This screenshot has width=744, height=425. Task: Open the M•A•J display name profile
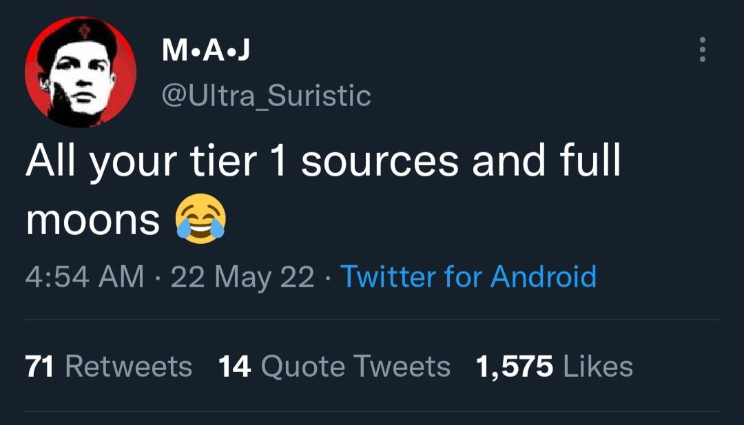[x=206, y=50]
